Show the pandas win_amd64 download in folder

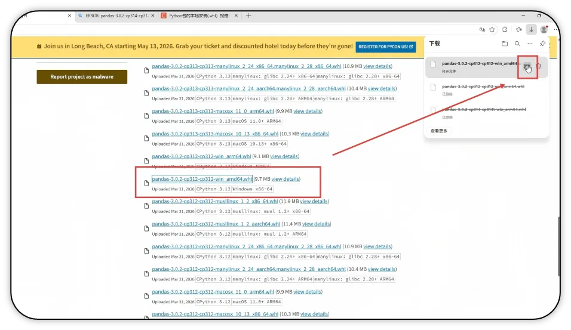pos(527,66)
